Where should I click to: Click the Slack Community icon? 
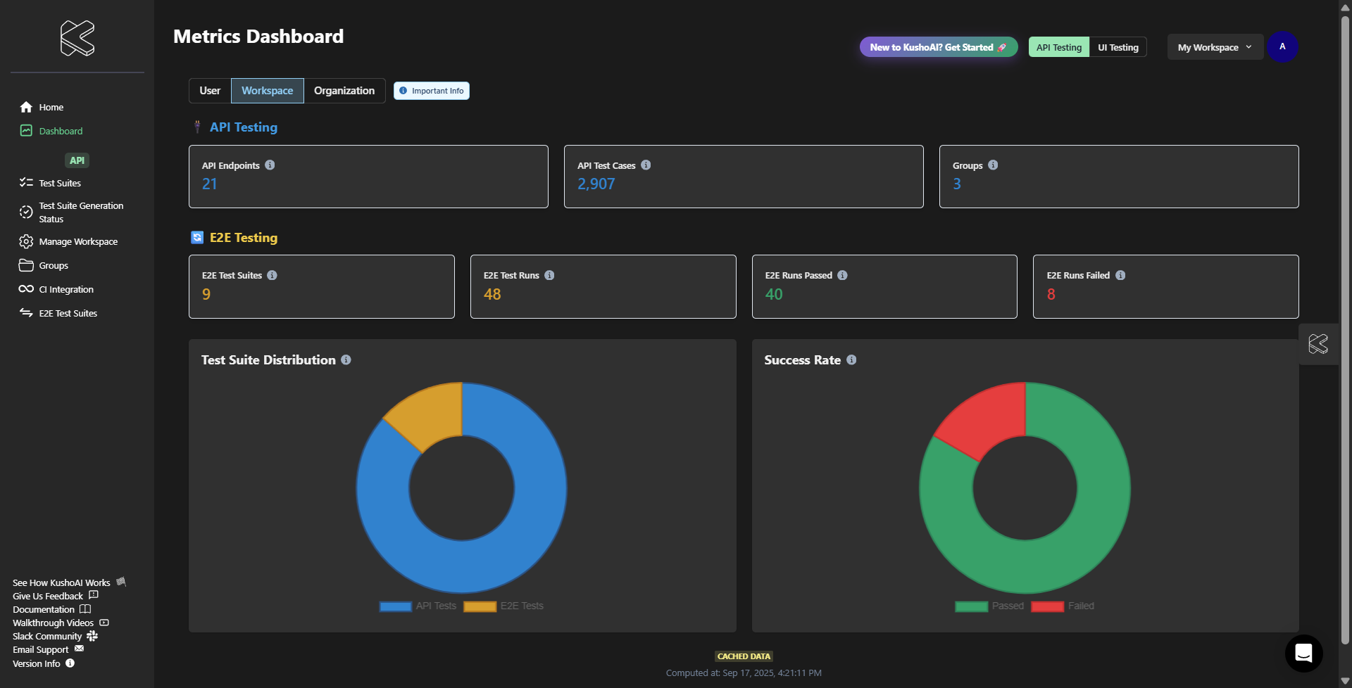[x=92, y=636]
